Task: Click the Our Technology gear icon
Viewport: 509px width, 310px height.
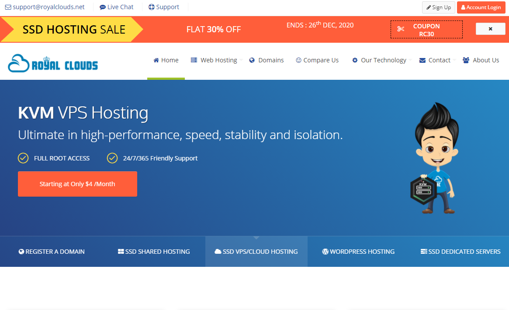Action: point(355,60)
